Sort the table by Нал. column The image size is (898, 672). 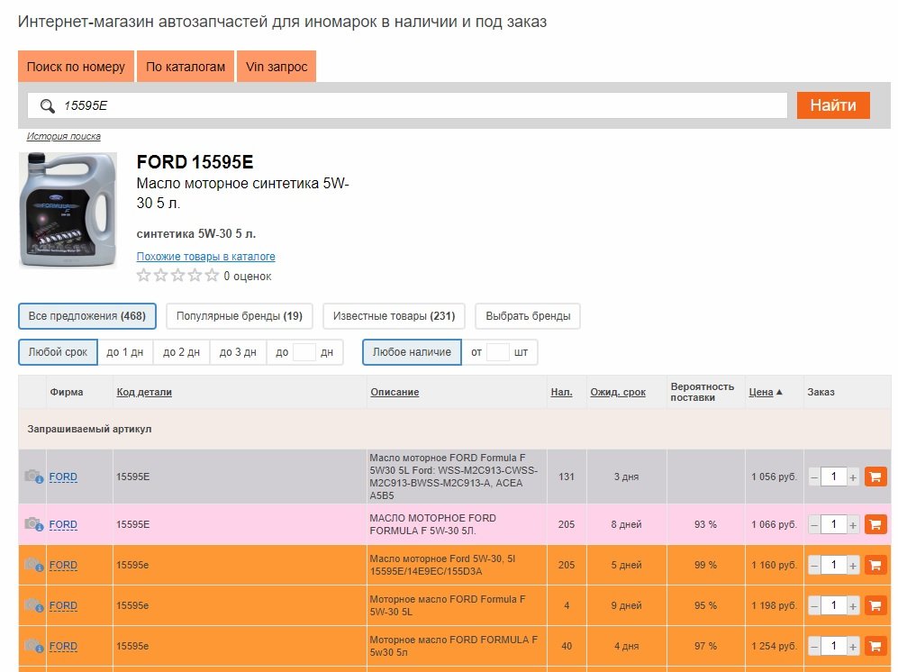(x=561, y=393)
